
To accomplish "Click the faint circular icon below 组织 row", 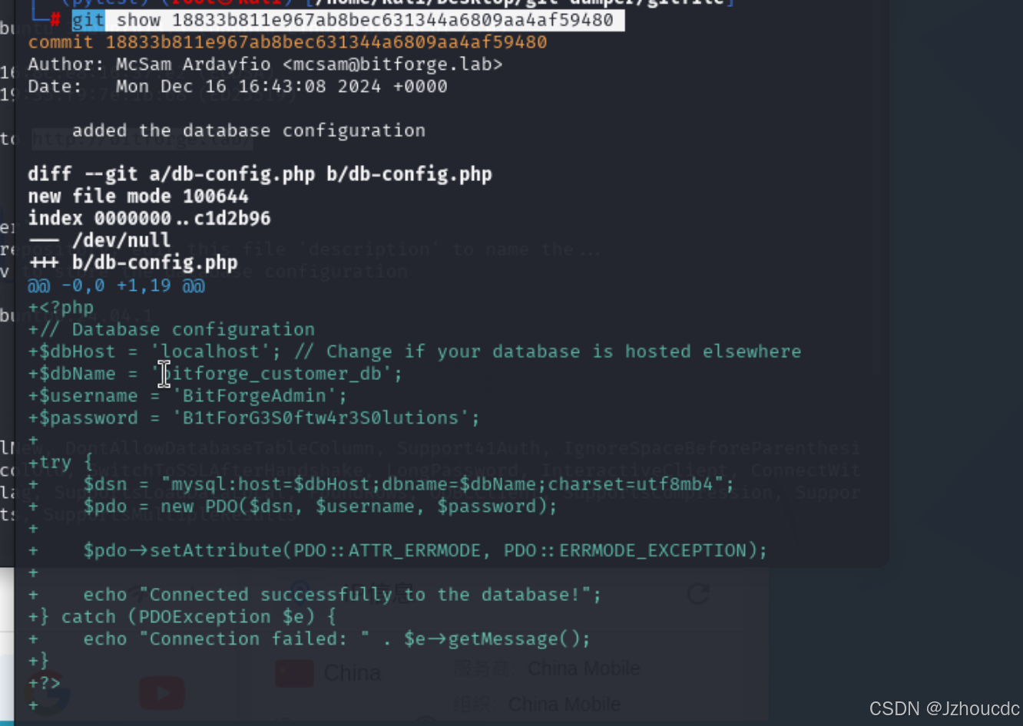I will coord(425,720).
